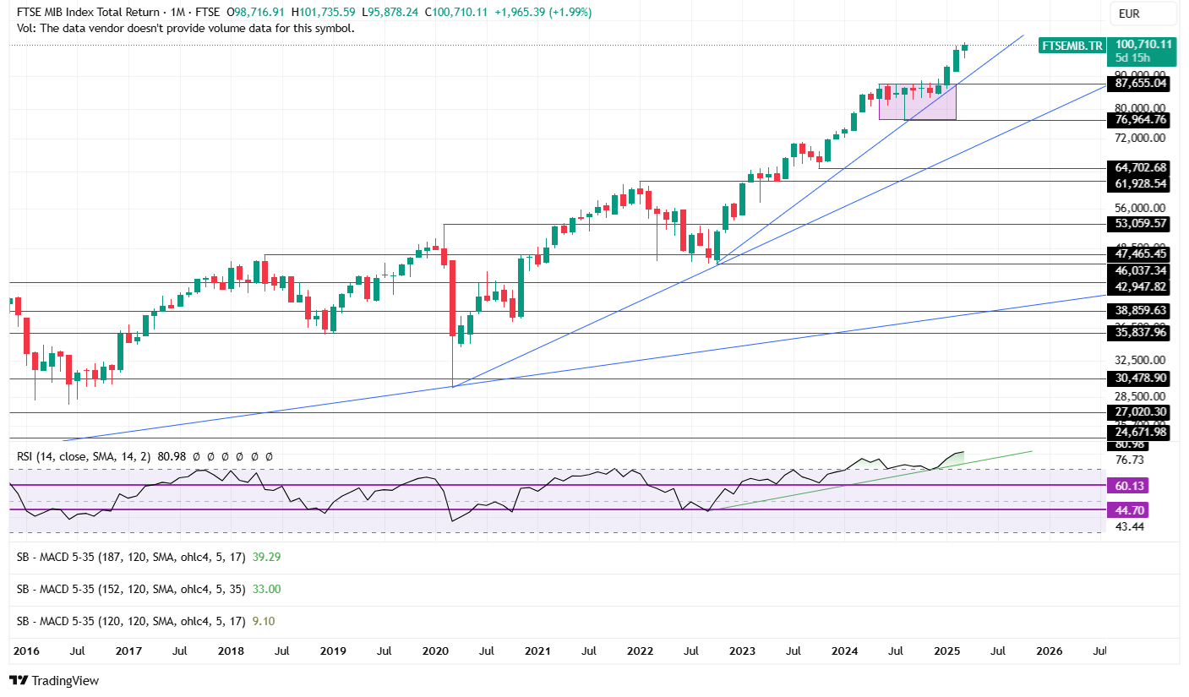
Task: Select the low value L95,878.24
Action: (390, 13)
